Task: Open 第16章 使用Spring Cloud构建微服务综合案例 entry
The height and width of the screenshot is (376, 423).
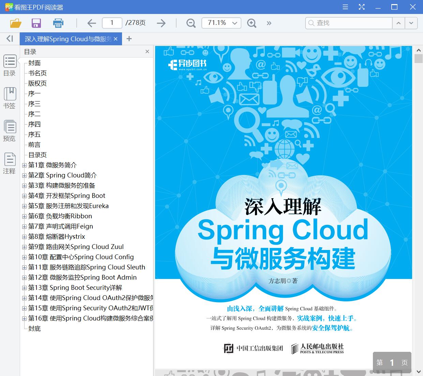Action: click(x=91, y=318)
